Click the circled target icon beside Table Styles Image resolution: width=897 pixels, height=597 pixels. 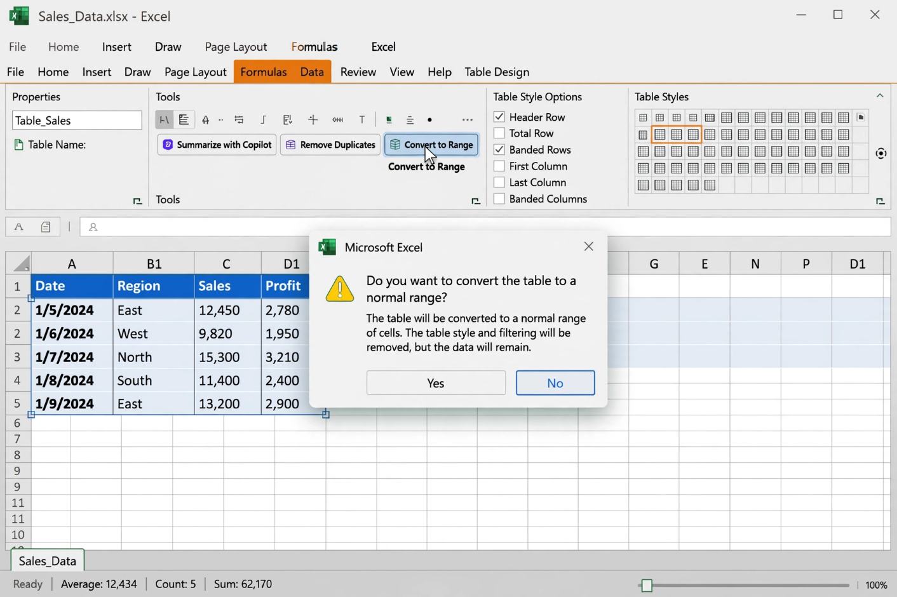(880, 153)
